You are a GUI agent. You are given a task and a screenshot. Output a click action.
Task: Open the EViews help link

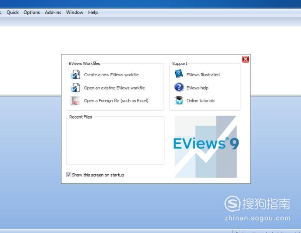point(197,88)
